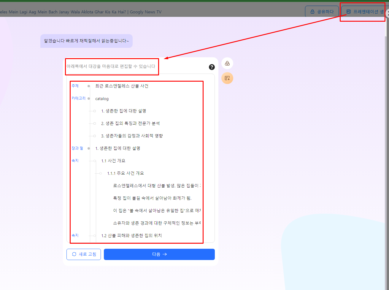Click the 새로 고침 refresh button
389x290 pixels.
coord(84,254)
